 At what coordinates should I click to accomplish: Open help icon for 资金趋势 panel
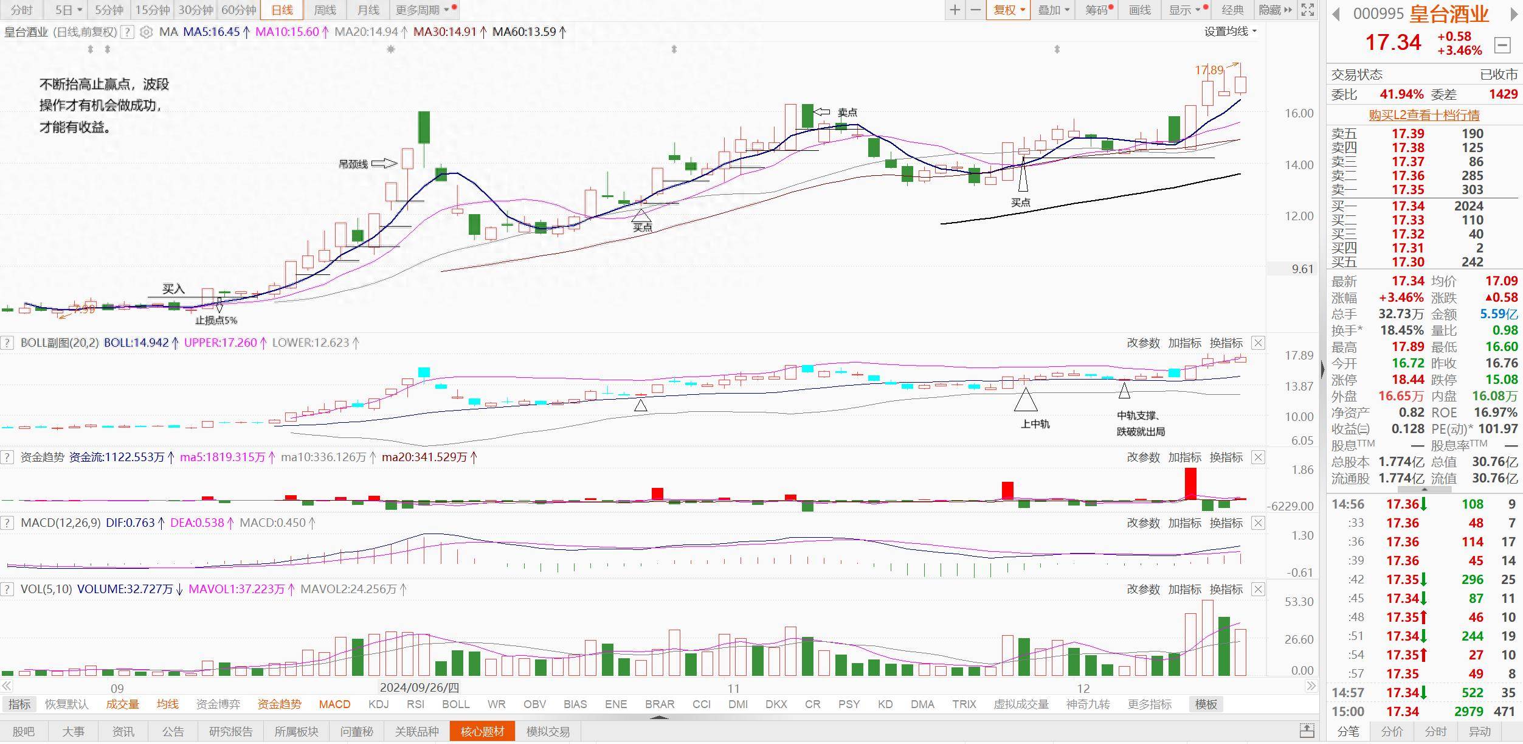click(x=7, y=457)
